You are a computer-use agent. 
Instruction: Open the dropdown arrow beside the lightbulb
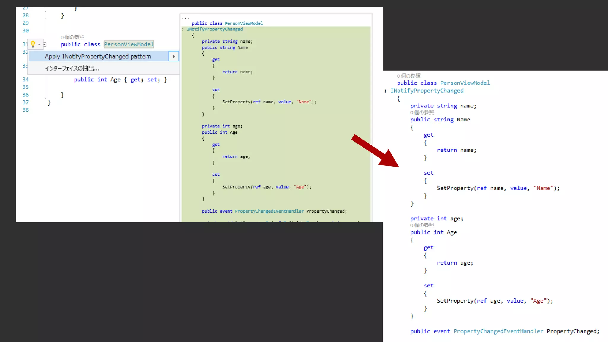(39, 45)
